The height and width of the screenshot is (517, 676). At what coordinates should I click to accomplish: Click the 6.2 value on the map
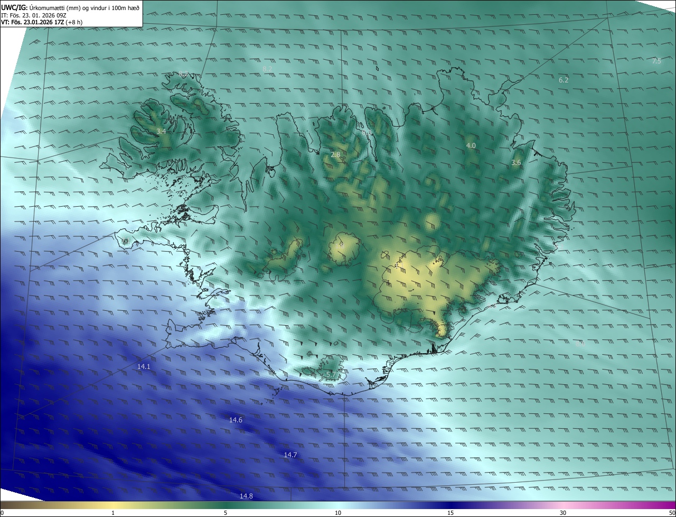pos(564,80)
